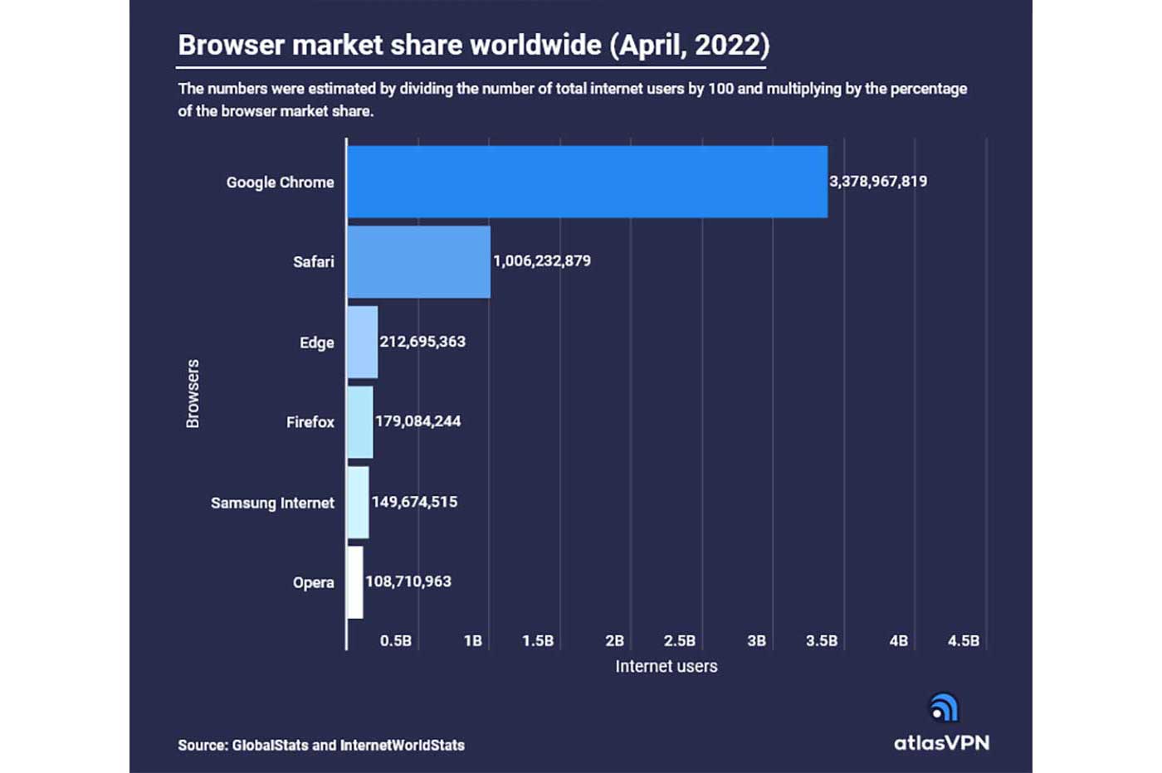The height and width of the screenshot is (773, 1162).
Task: Click the 3.5B axis tick label
Action: click(822, 640)
